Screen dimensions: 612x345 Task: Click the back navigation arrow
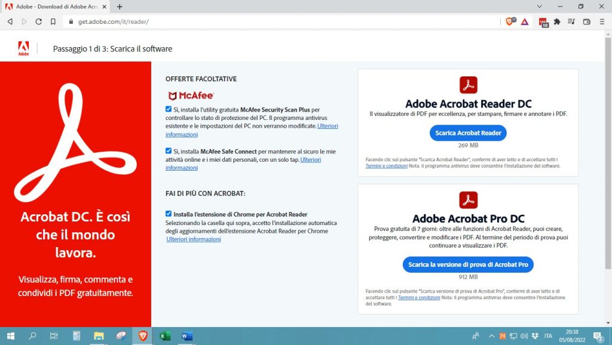pyautogui.click(x=10, y=21)
